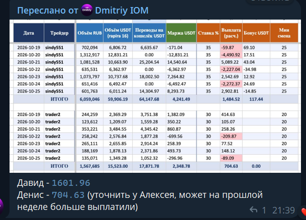Click the 64,147.68 total transfers cell
The image size is (306, 220).
pyautogui.click(x=149, y=99)
